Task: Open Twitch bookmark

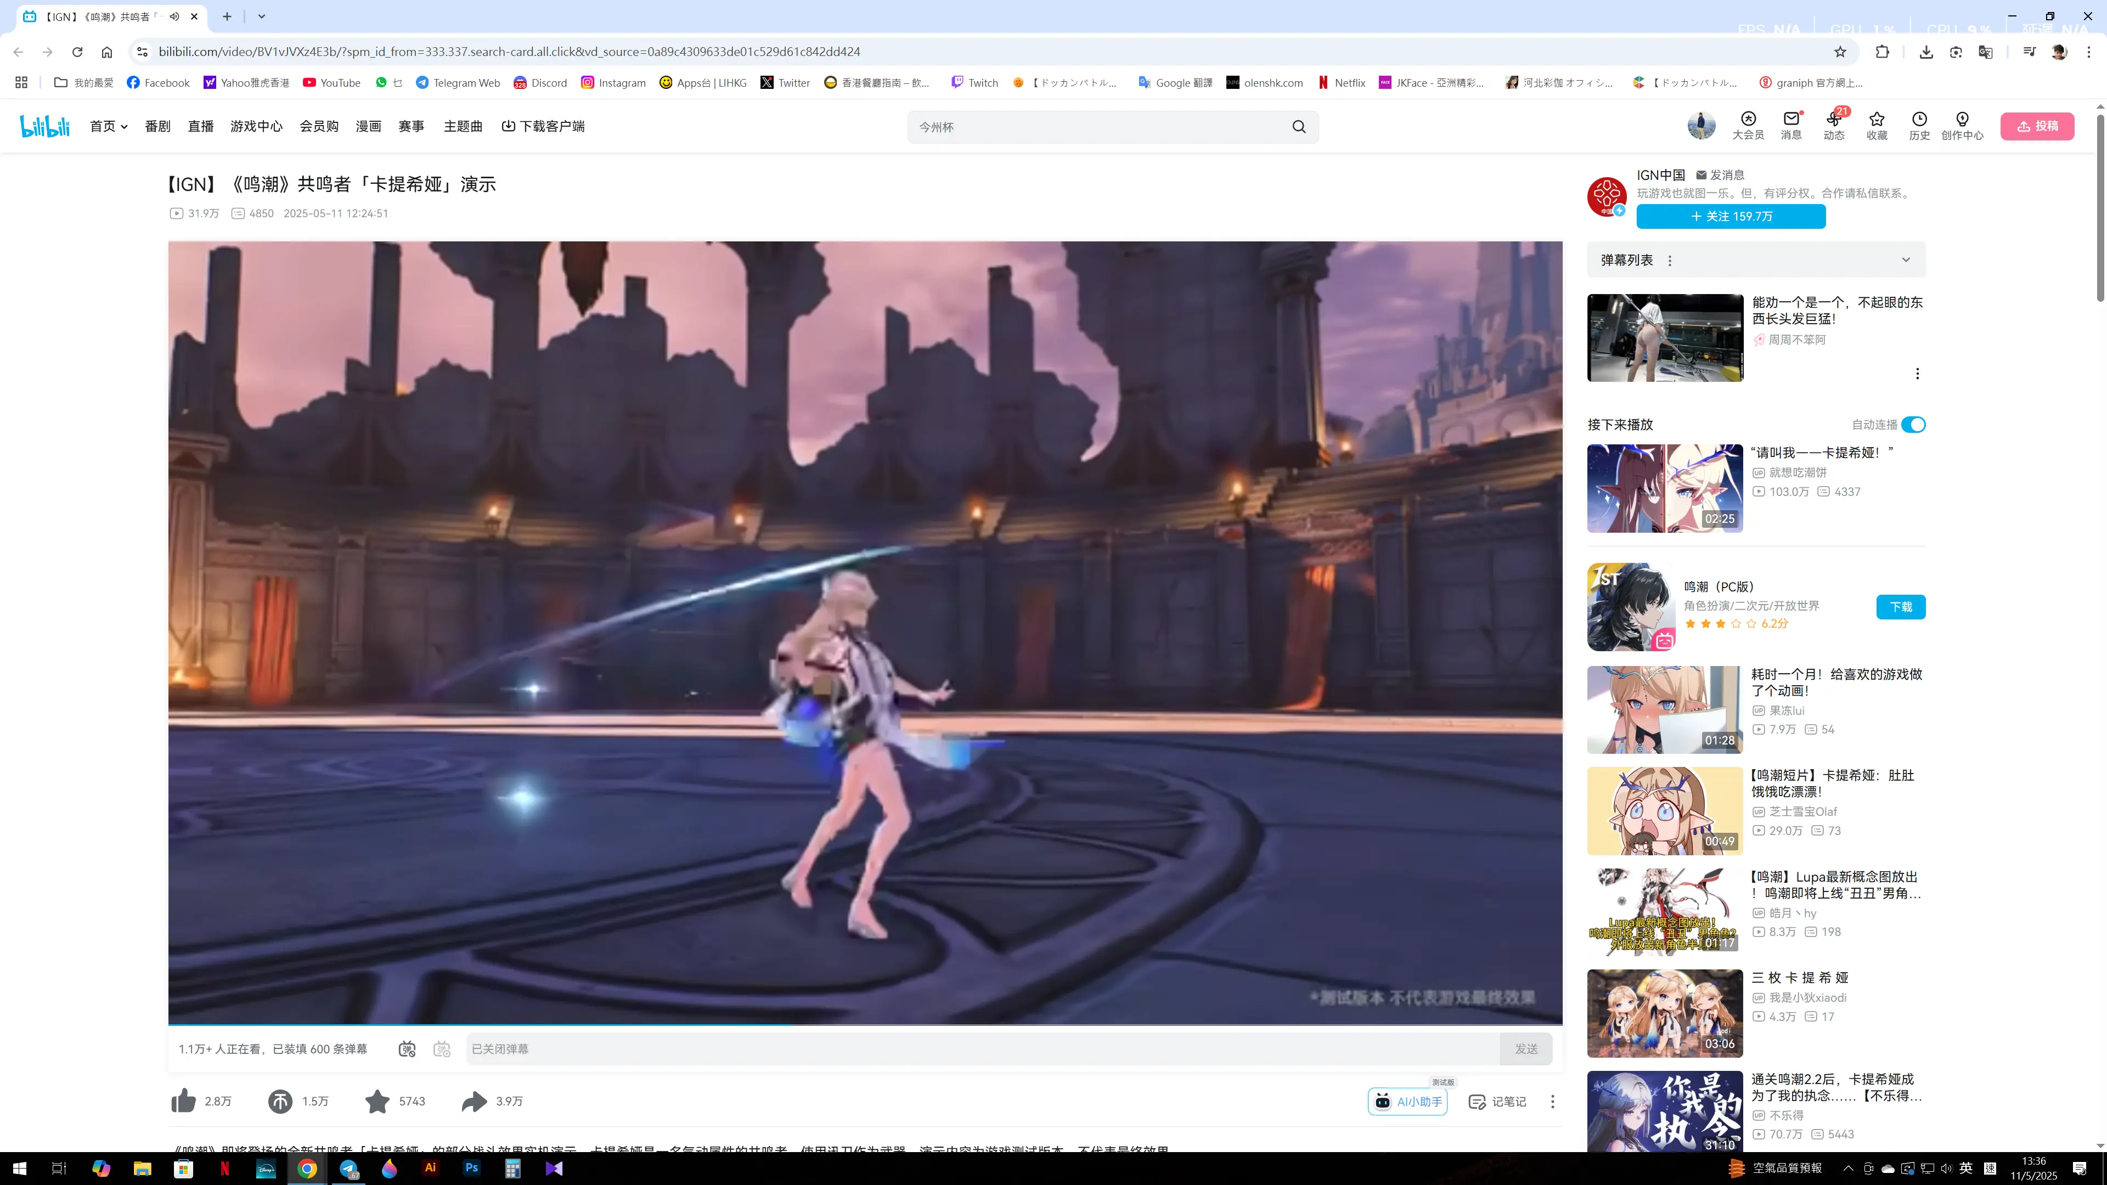Action: [x=974, y=83]
